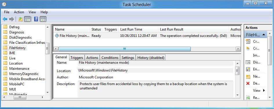The image size is (274, 109).
Task: Click the Back arrow toolbar icon
Action: [x=5, y=19]
